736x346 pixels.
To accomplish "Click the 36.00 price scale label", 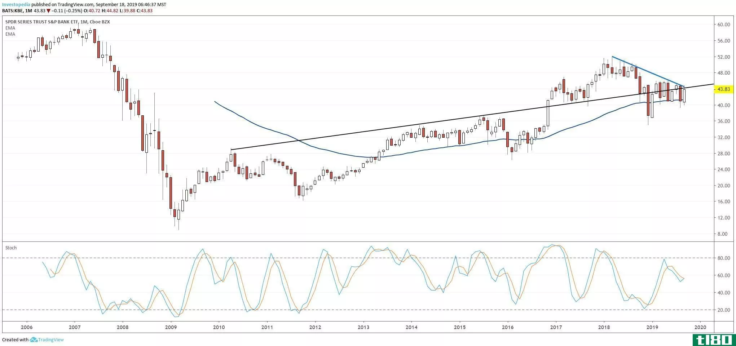I will coord(723,121).
